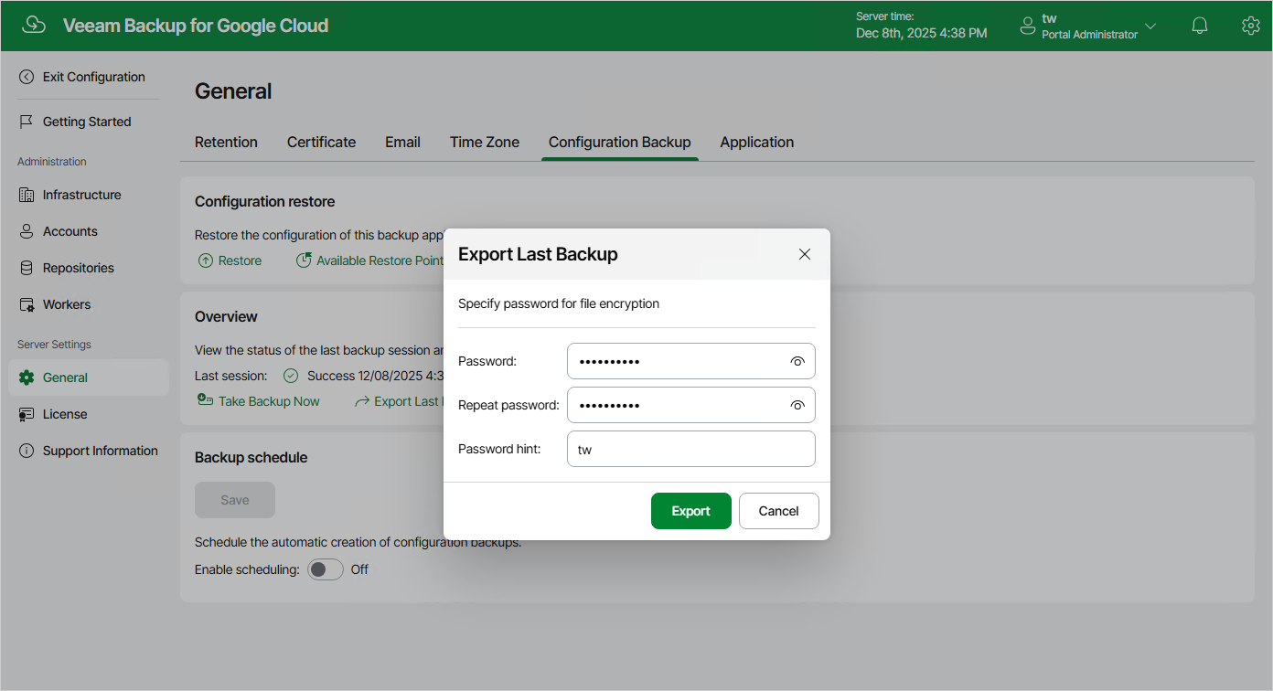Click the Export button
The image size is (1273, 691).
pos(691,511)
